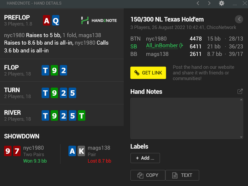Viewport: 248px width, 186px height.
Task: Click mags138 name in showdown section
Action: point(99,148)
